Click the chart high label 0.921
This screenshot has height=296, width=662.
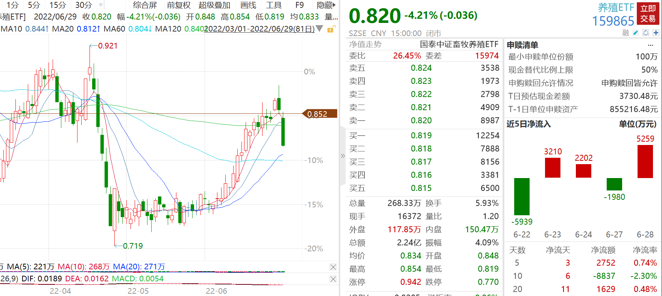click(108, 46)
